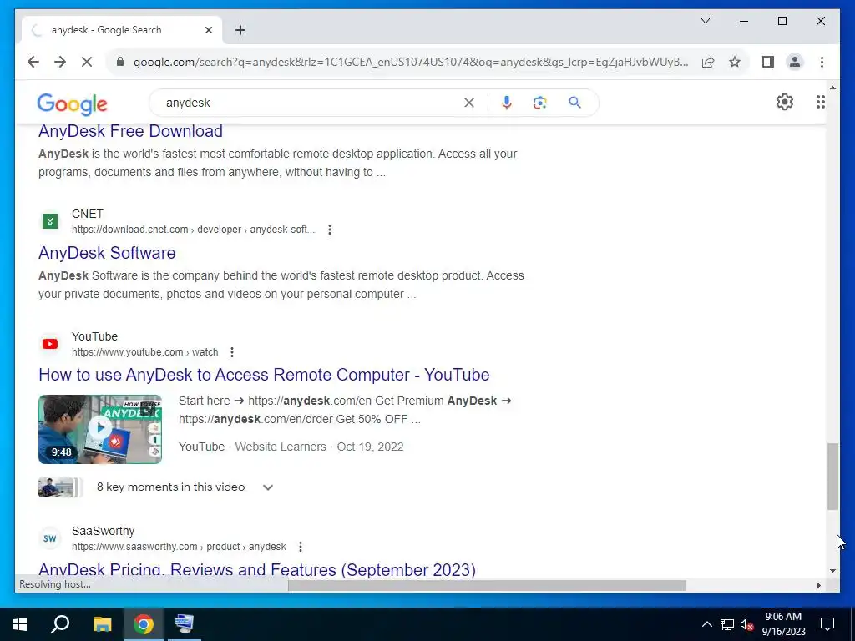
Task: Focus the Chrome address bar URL
Action: click(410, 62)
